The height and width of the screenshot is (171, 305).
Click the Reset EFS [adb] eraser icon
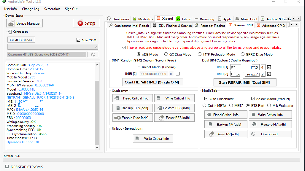click(161, 118)
